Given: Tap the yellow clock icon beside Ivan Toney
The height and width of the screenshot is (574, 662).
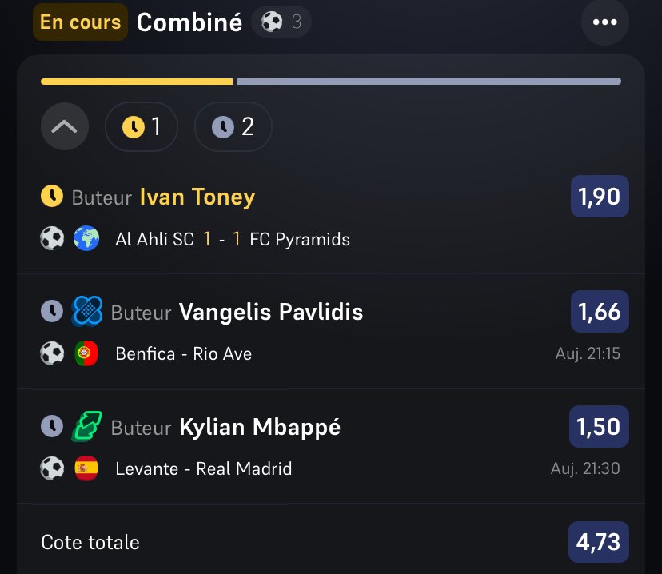Looking at the screenshot, I should click(x=52, y=196).
